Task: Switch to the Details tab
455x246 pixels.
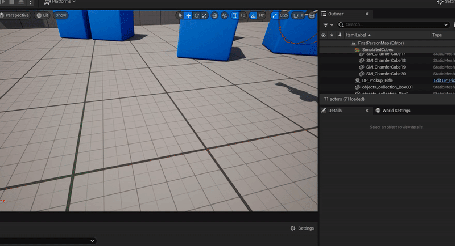Action: (335, 111)
